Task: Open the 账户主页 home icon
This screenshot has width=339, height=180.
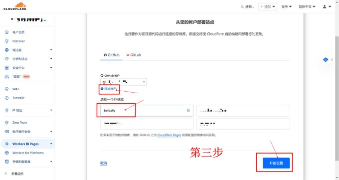Action: (6, 32)
